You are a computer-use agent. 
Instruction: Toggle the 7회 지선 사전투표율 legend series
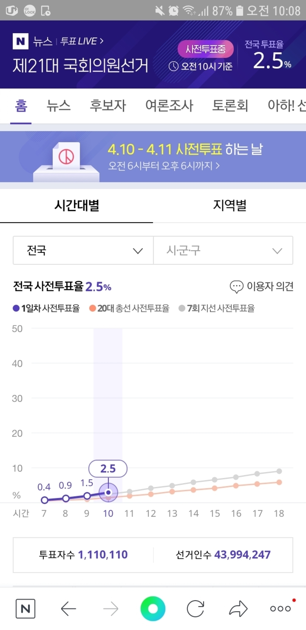point(217,308)
